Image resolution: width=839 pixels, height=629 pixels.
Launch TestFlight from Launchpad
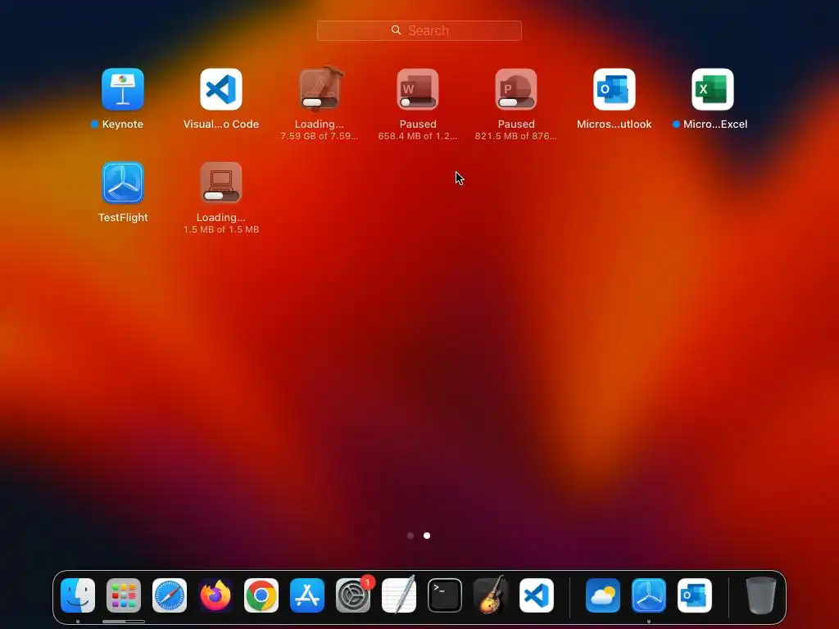(123, 183)
